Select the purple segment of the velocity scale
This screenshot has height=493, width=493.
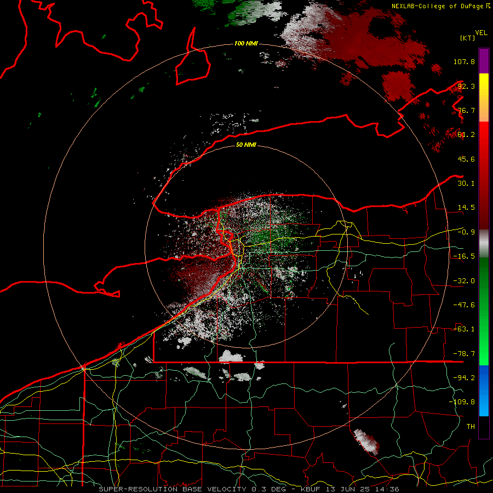tap(484, 61)
